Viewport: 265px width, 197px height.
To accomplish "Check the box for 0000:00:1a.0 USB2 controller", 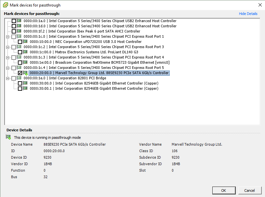I will coord(14,21).
